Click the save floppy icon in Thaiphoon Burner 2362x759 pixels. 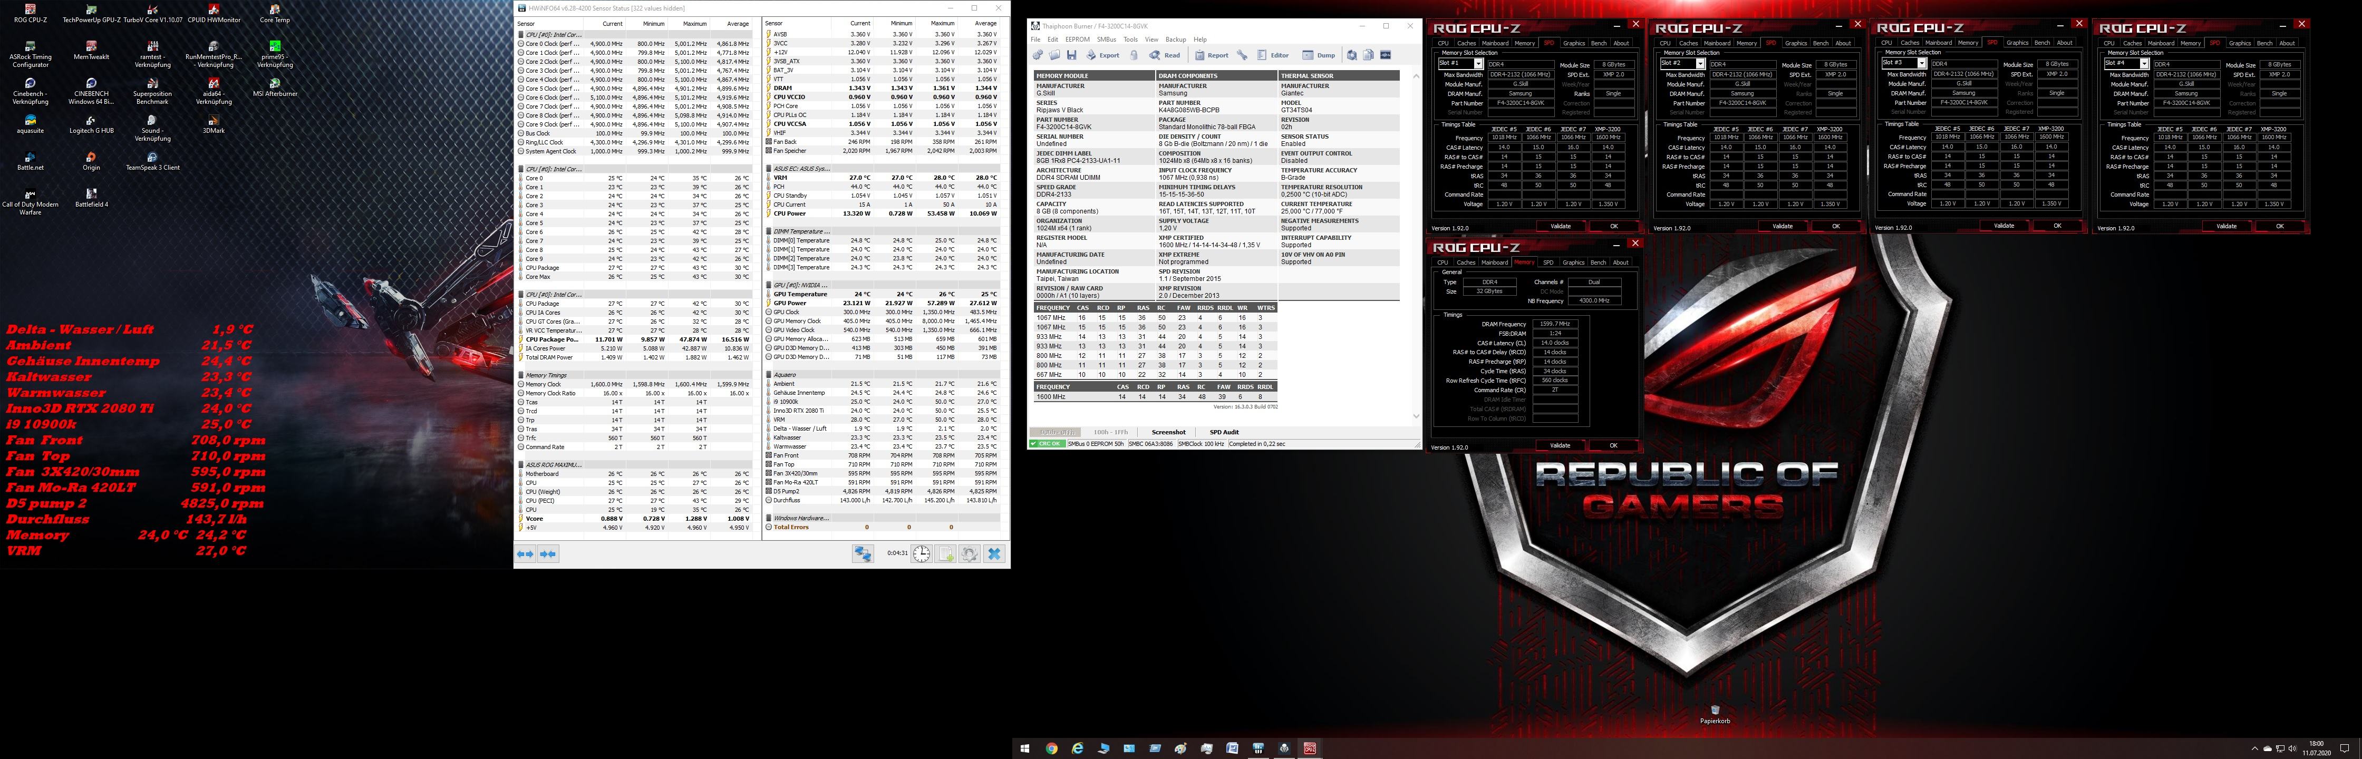(1072, 55)
